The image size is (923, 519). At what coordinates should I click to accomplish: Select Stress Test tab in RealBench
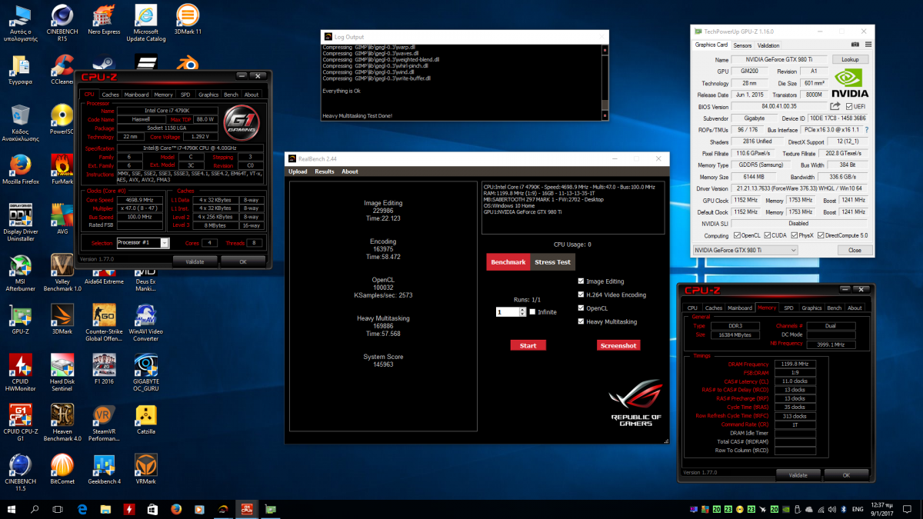[x=552, y=262]
